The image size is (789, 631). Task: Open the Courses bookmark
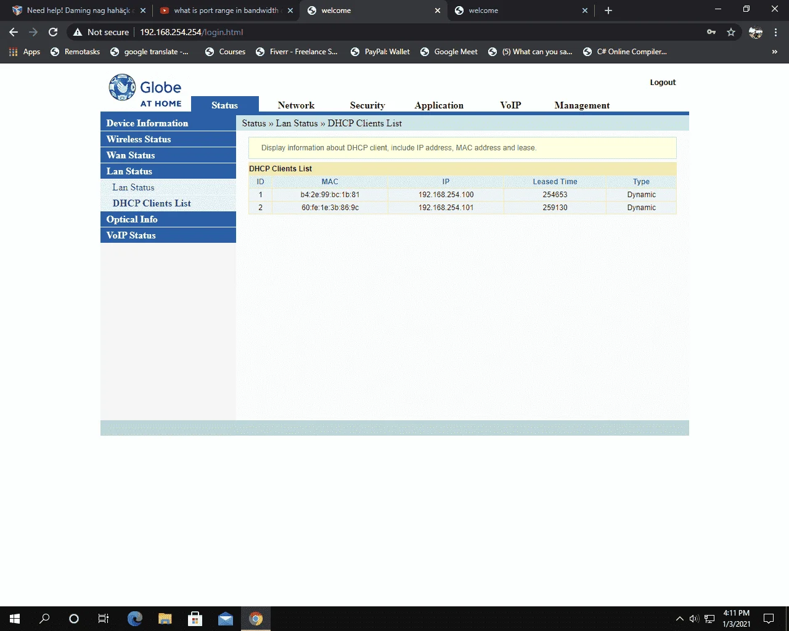pyautogui.click(x=225, y=52)
